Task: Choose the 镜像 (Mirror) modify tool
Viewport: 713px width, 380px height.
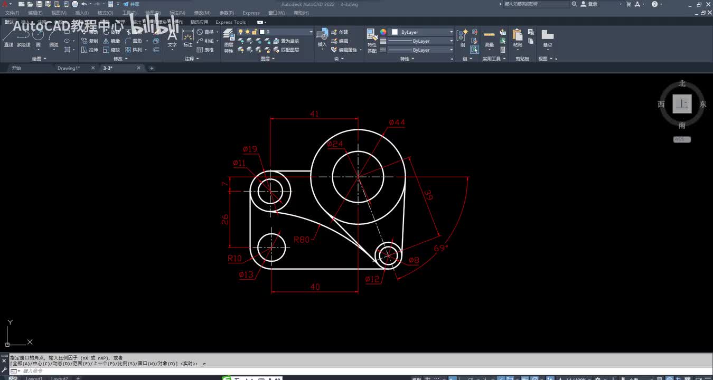Action: [111, 41]
